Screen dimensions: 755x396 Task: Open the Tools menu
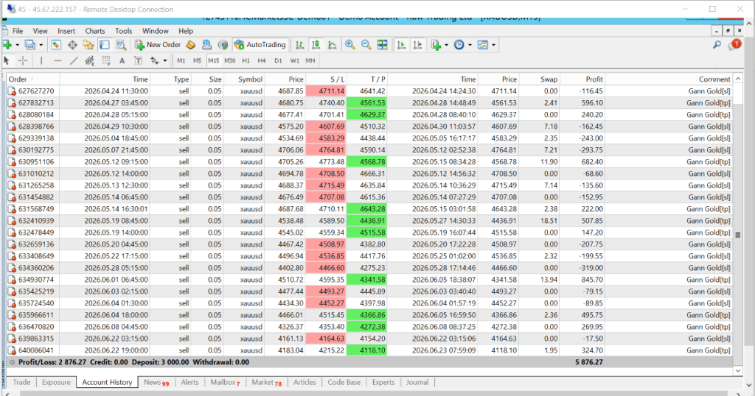[x=123, y=31]
